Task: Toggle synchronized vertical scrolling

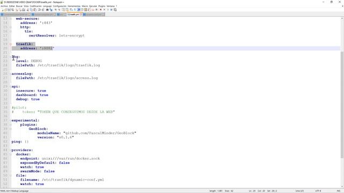Action: pyautogui.click(x=63, y=10)
